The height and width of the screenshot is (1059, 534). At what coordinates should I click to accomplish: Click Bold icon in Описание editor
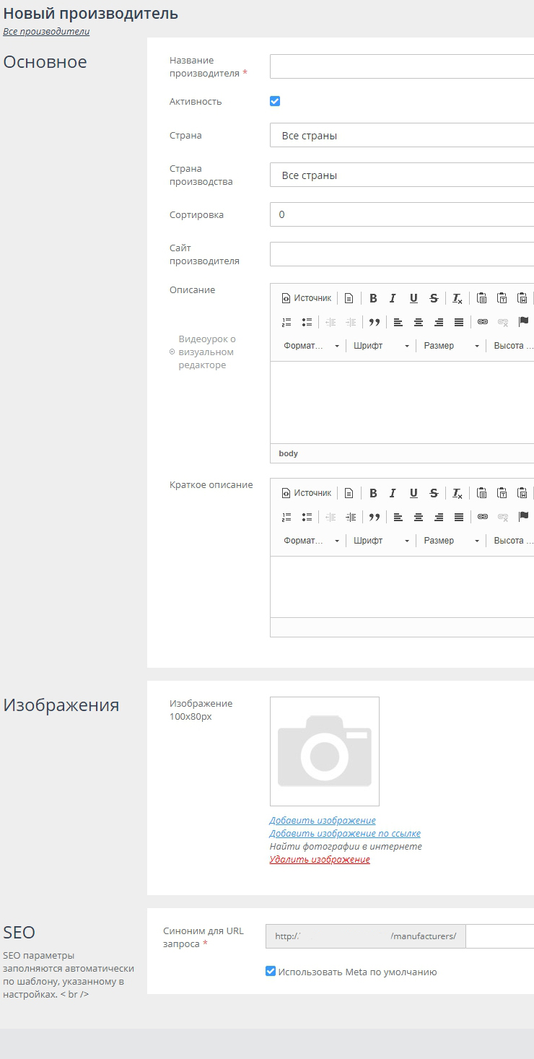[x=373, y=298]
